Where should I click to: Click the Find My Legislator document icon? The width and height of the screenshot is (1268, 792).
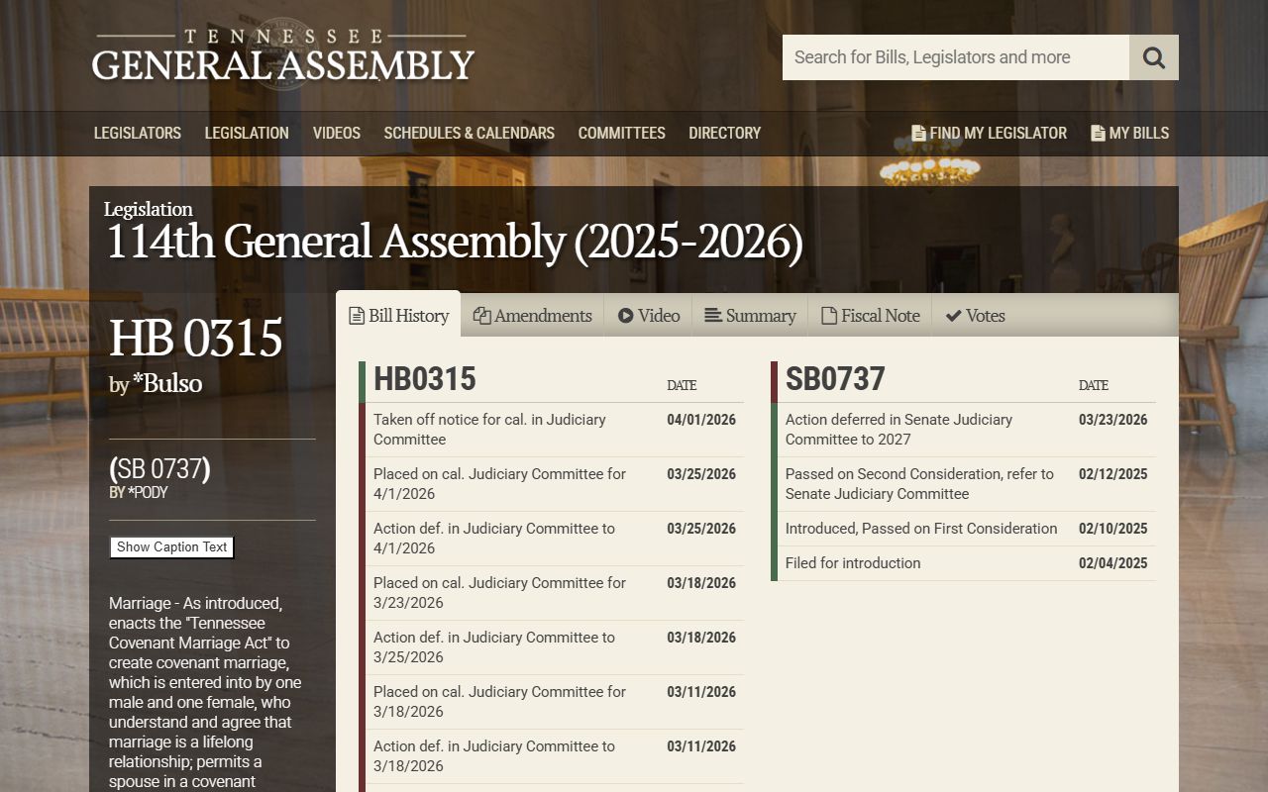click(x=918, y=133)
